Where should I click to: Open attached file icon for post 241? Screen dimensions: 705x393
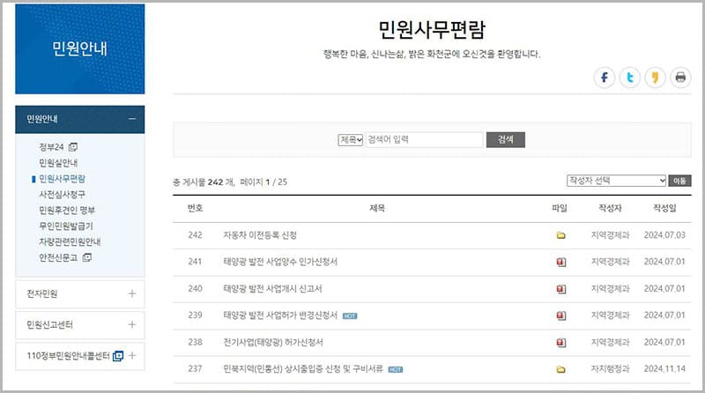(560, 263)
